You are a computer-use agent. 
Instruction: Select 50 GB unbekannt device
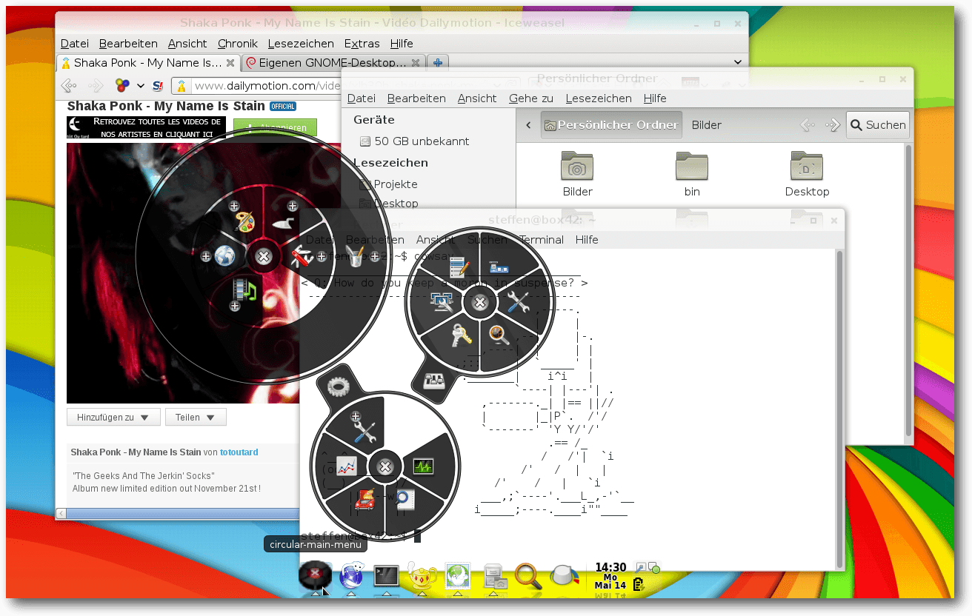point(422,141)
